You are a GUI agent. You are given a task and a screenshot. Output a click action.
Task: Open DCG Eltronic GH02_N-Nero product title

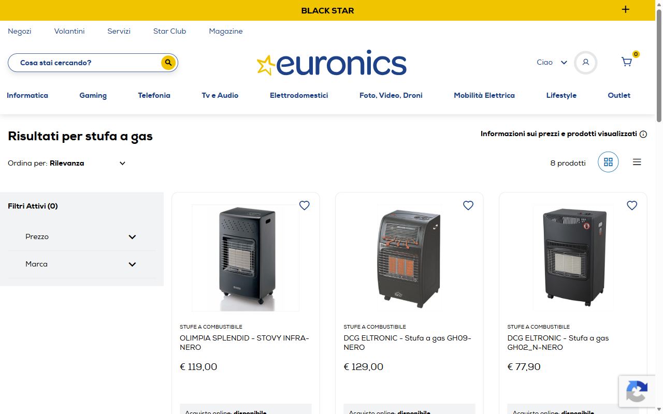tap(558, 343)
